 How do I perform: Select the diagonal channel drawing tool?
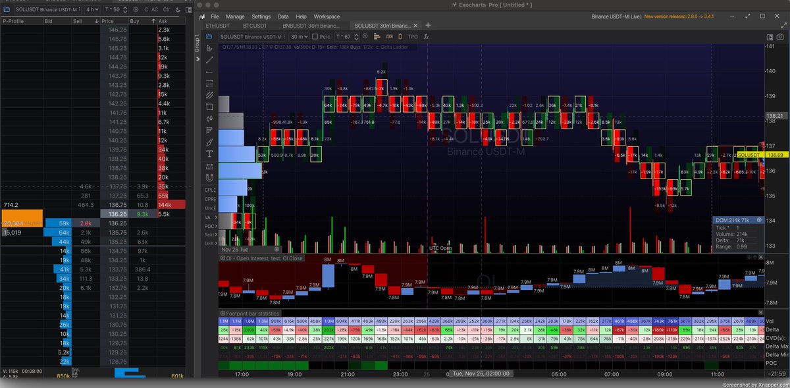click(209, 95)
